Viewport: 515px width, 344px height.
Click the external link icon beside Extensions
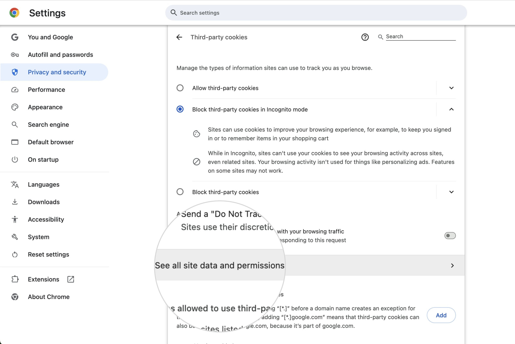tap(71, 279)
